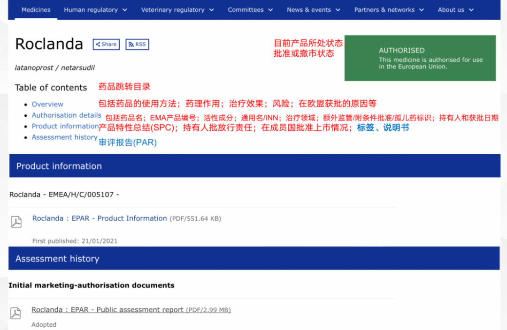Click the Share button for Roclanda

coord(106,44)
